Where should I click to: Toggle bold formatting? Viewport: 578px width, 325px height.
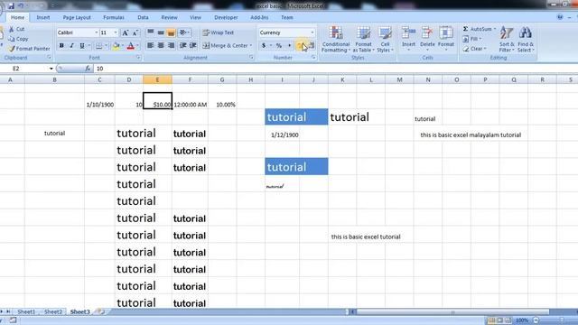pos(61,46)
